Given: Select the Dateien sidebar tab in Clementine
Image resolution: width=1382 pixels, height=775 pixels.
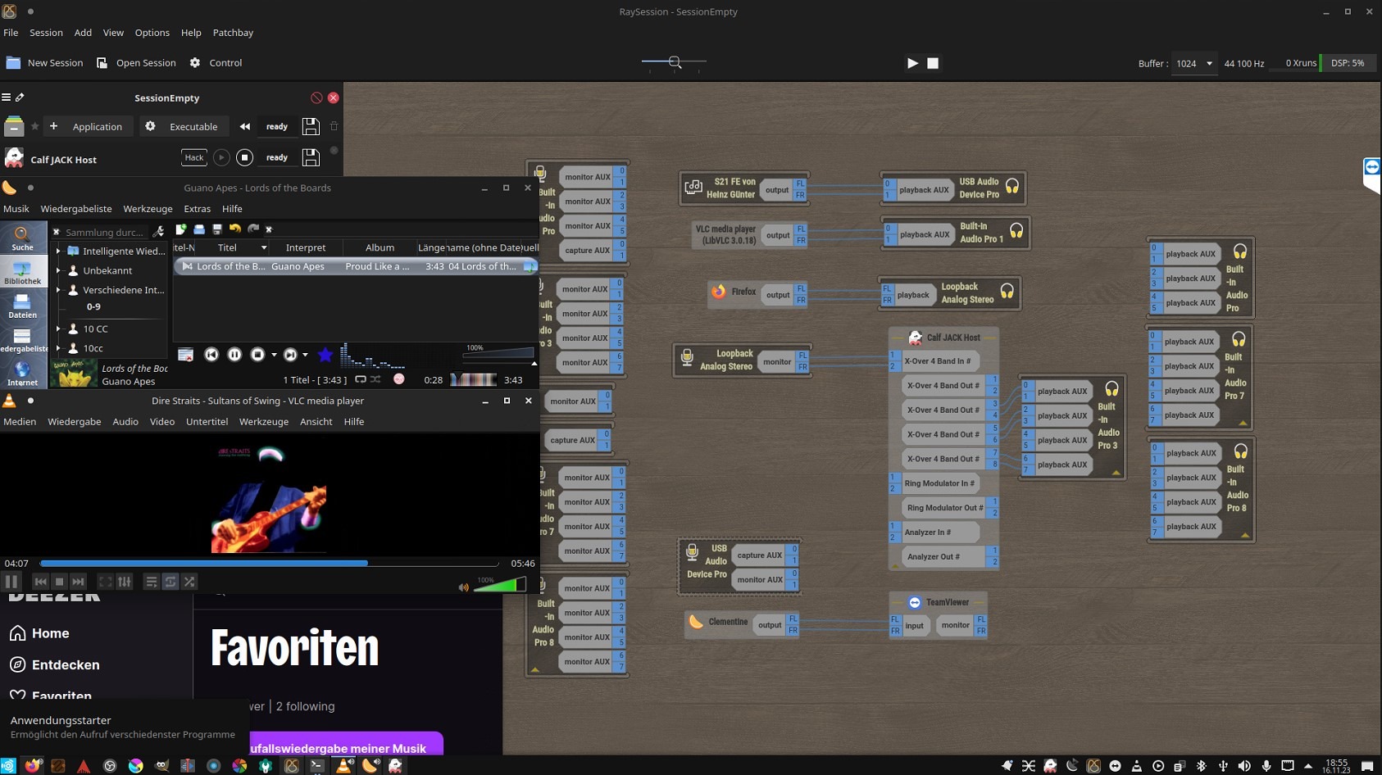Looking at the screenshot, I should click(x=23, y=306).
